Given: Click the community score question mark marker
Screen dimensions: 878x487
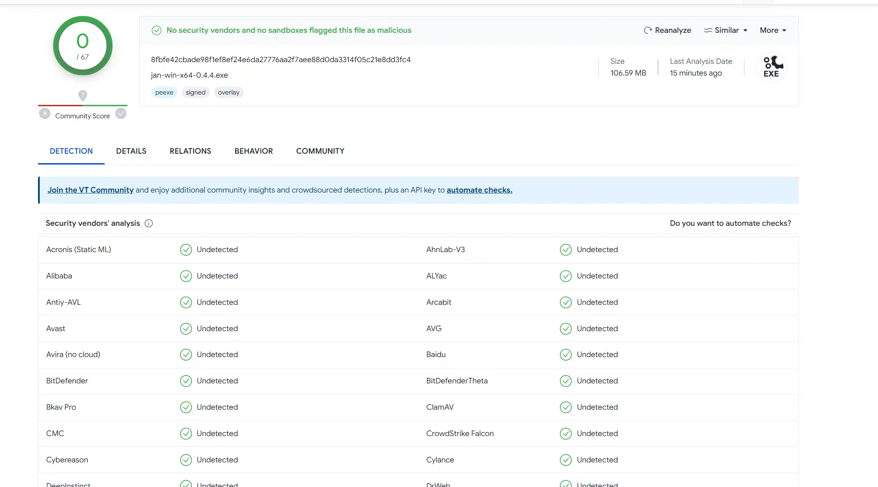Looking at the screenshot, I should tap(83, 95).
